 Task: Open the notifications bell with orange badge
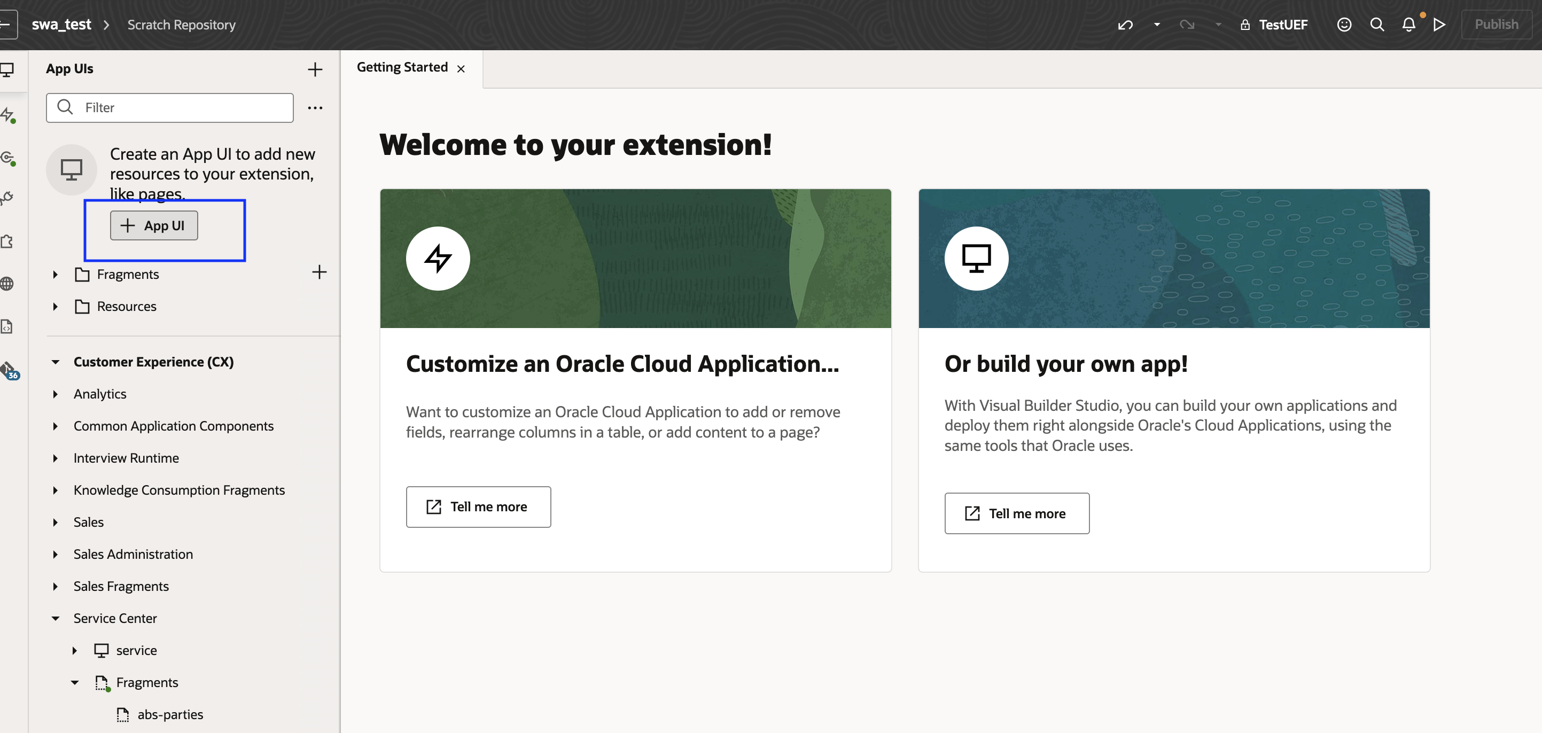[1408, 25]
